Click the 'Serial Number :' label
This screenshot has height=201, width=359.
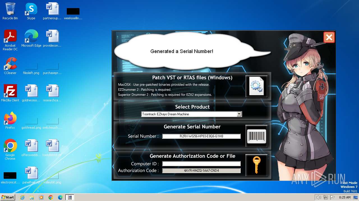click(143, 136)
